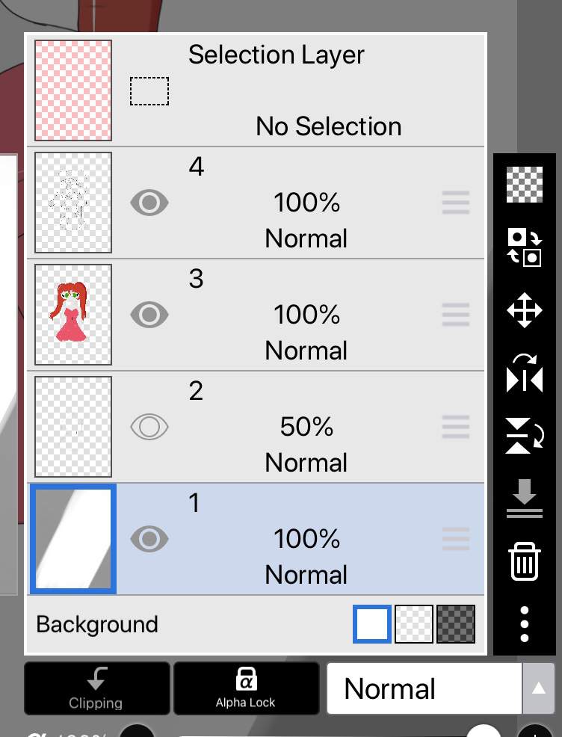Flip layer vertically with rotate icon
This screenshot has height=737, width=562.
point(525,436)
